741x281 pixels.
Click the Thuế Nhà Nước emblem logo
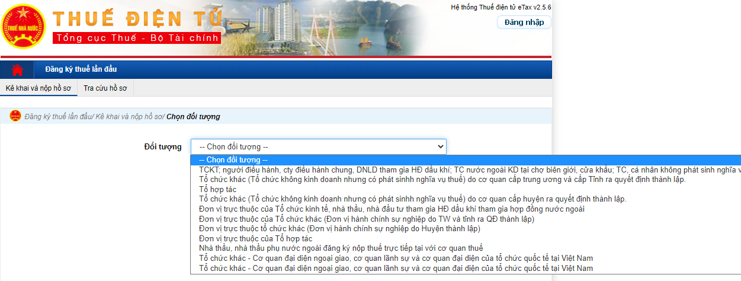(x=24, y=26)
